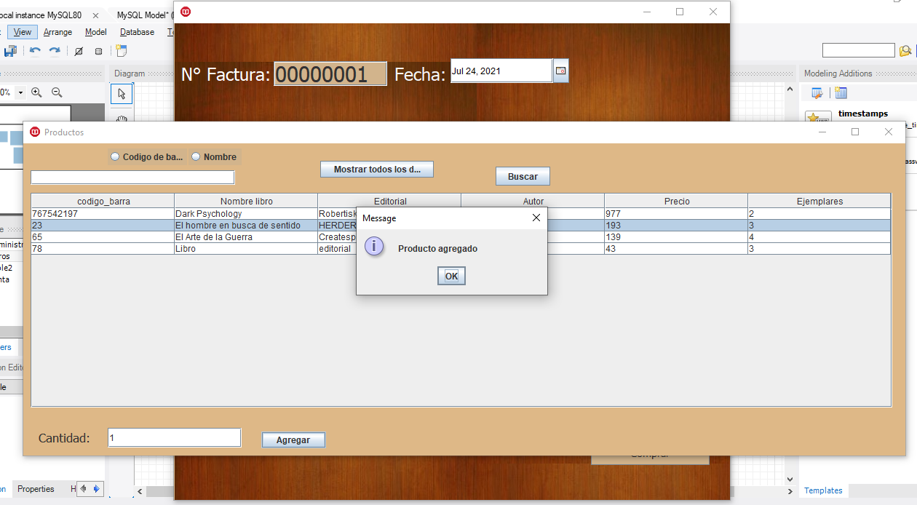The width and height of the screenshot is (917, 505).
Task: Click the zoom in magnifier icon
Action: [x=36, y=92]
